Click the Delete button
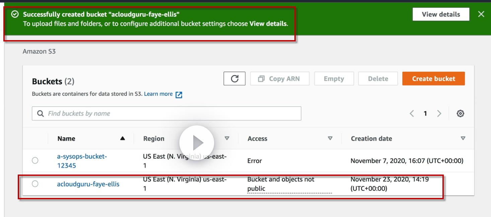The width and height of the screenshot is (491, 217). pos(378,79)
